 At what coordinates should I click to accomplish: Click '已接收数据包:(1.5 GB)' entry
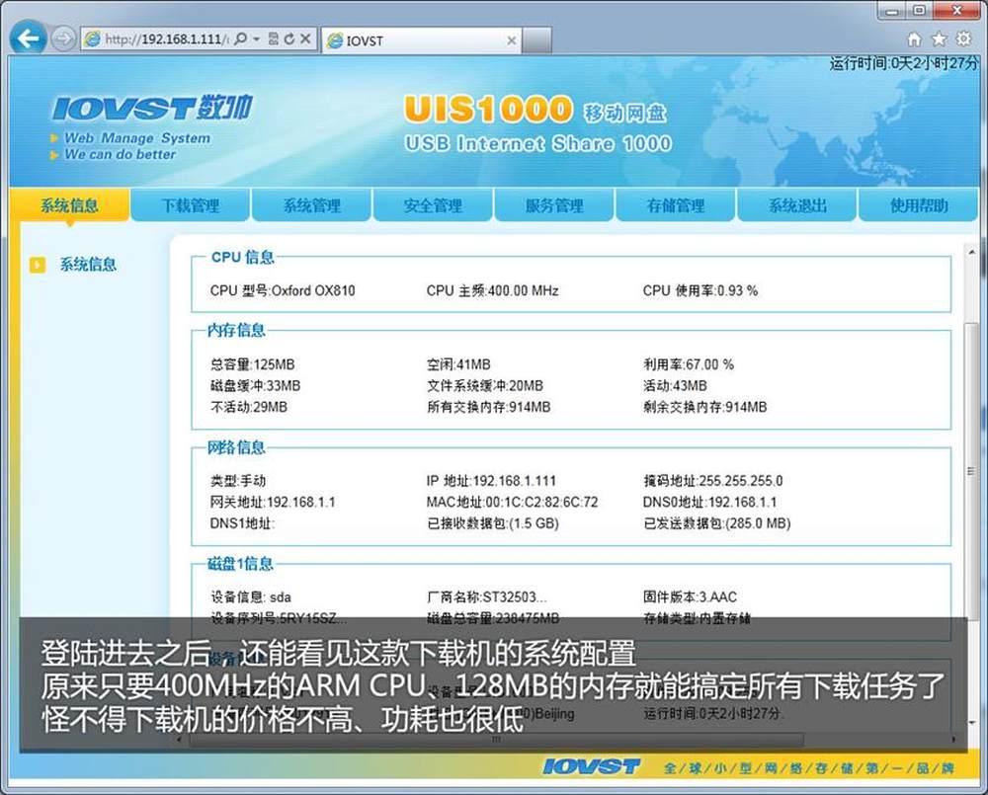(x=493, y=523)
